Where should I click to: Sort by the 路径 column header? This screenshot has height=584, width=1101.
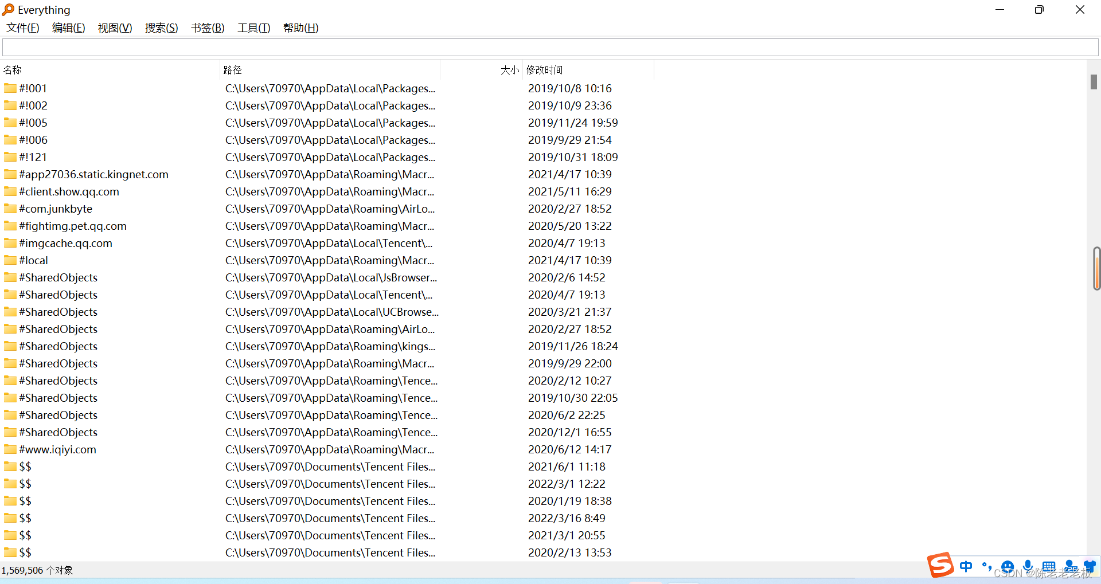pos(330,70)
